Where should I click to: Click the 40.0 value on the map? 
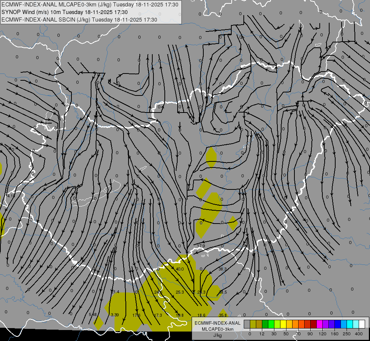pos(180,269)
